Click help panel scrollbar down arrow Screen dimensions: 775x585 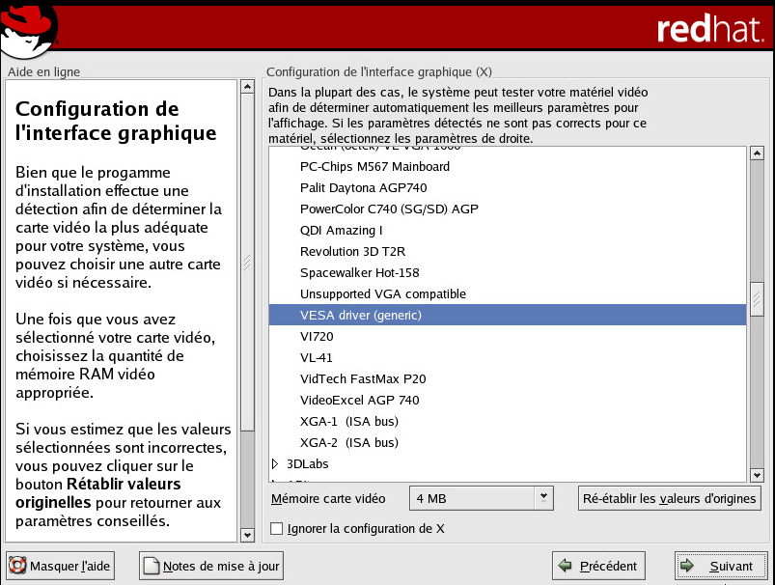point(247,535)
